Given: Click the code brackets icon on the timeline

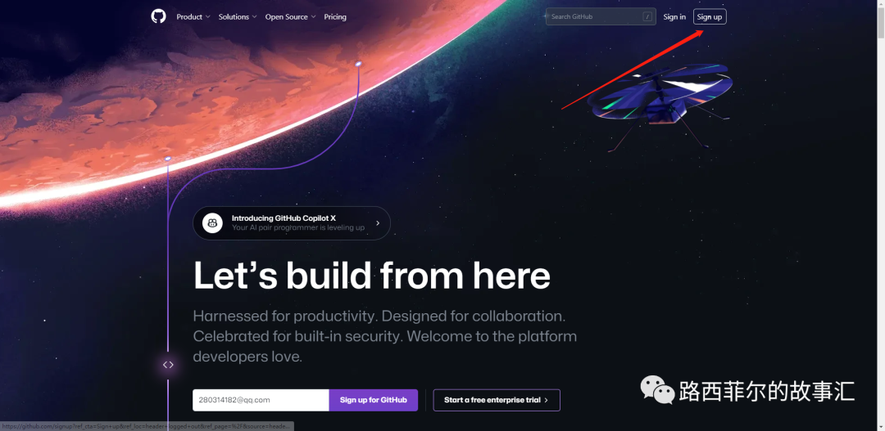Looking at the screenshot, I should click(168, 365).
